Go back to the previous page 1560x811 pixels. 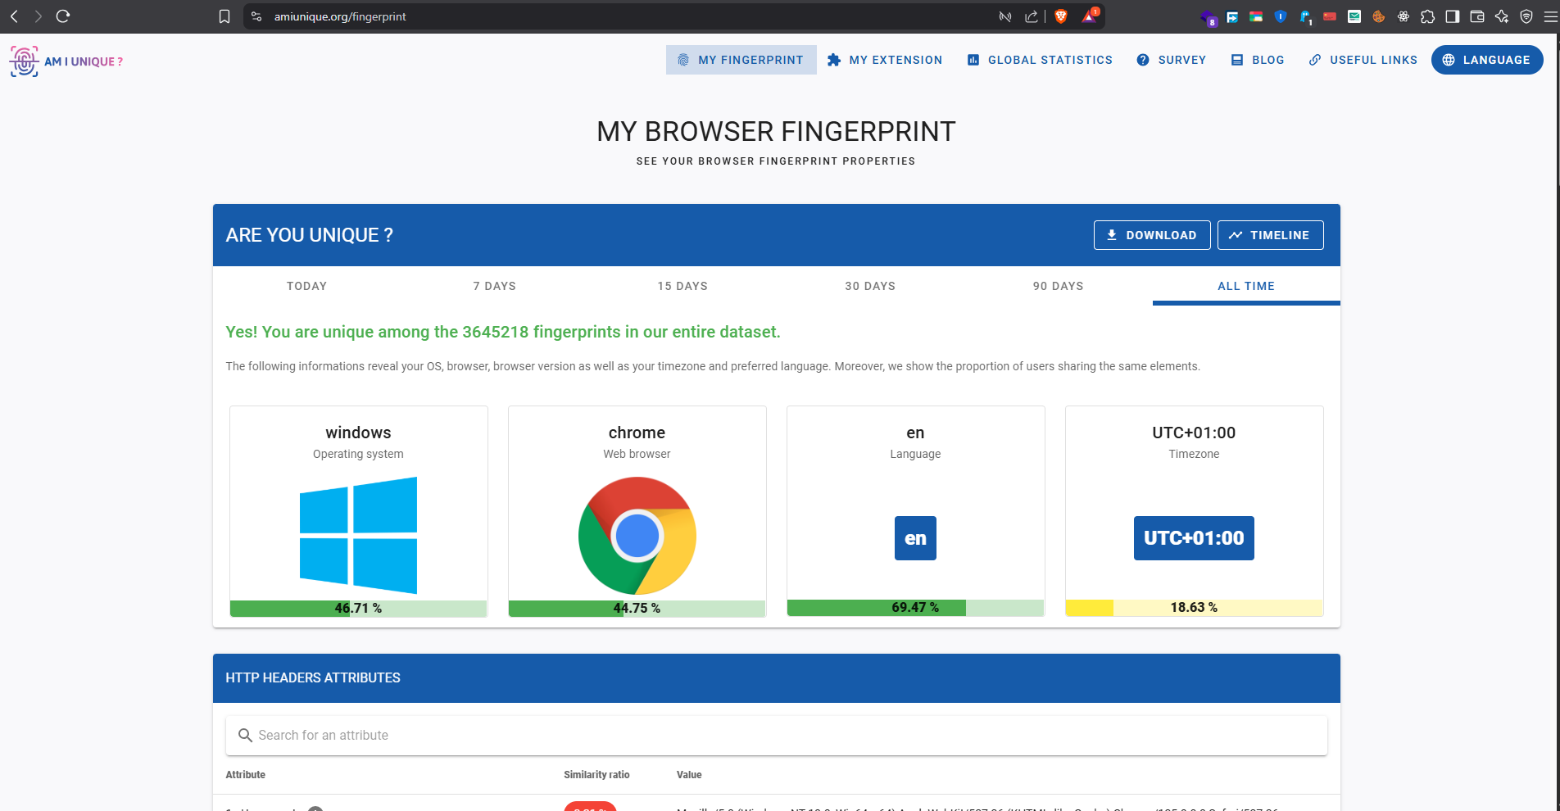pyautogui.click(x=14, y=16)
